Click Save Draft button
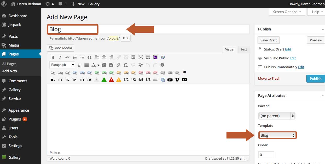The image size is (325, 164). tap(269, 40)
